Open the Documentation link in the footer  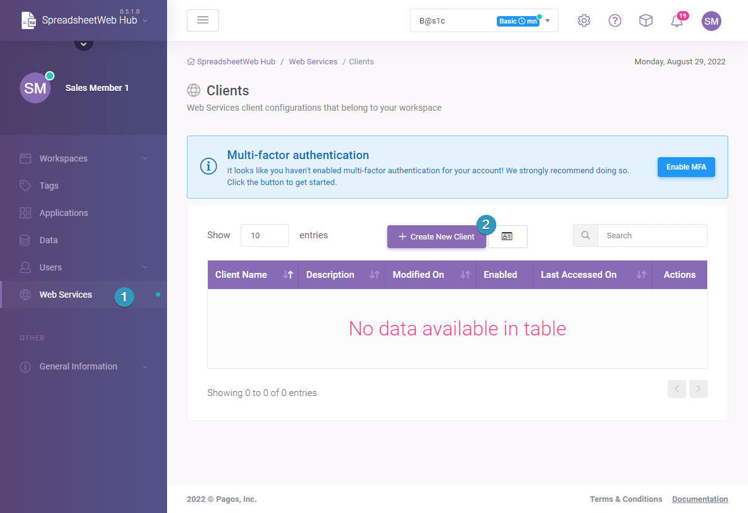tap(700, 499)
